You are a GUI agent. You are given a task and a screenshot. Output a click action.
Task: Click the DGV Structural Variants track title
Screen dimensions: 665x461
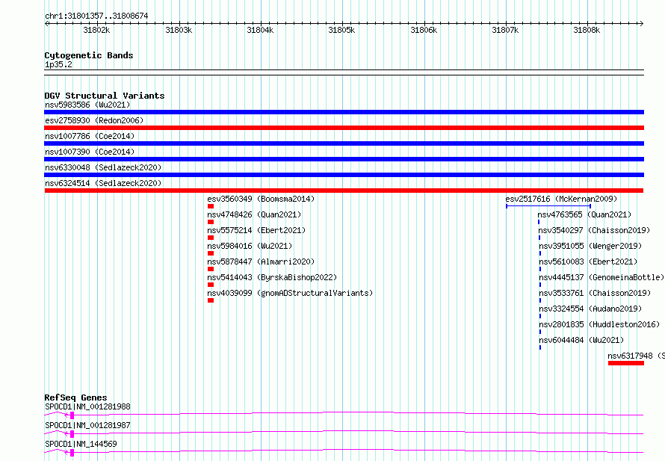point(105,96)
